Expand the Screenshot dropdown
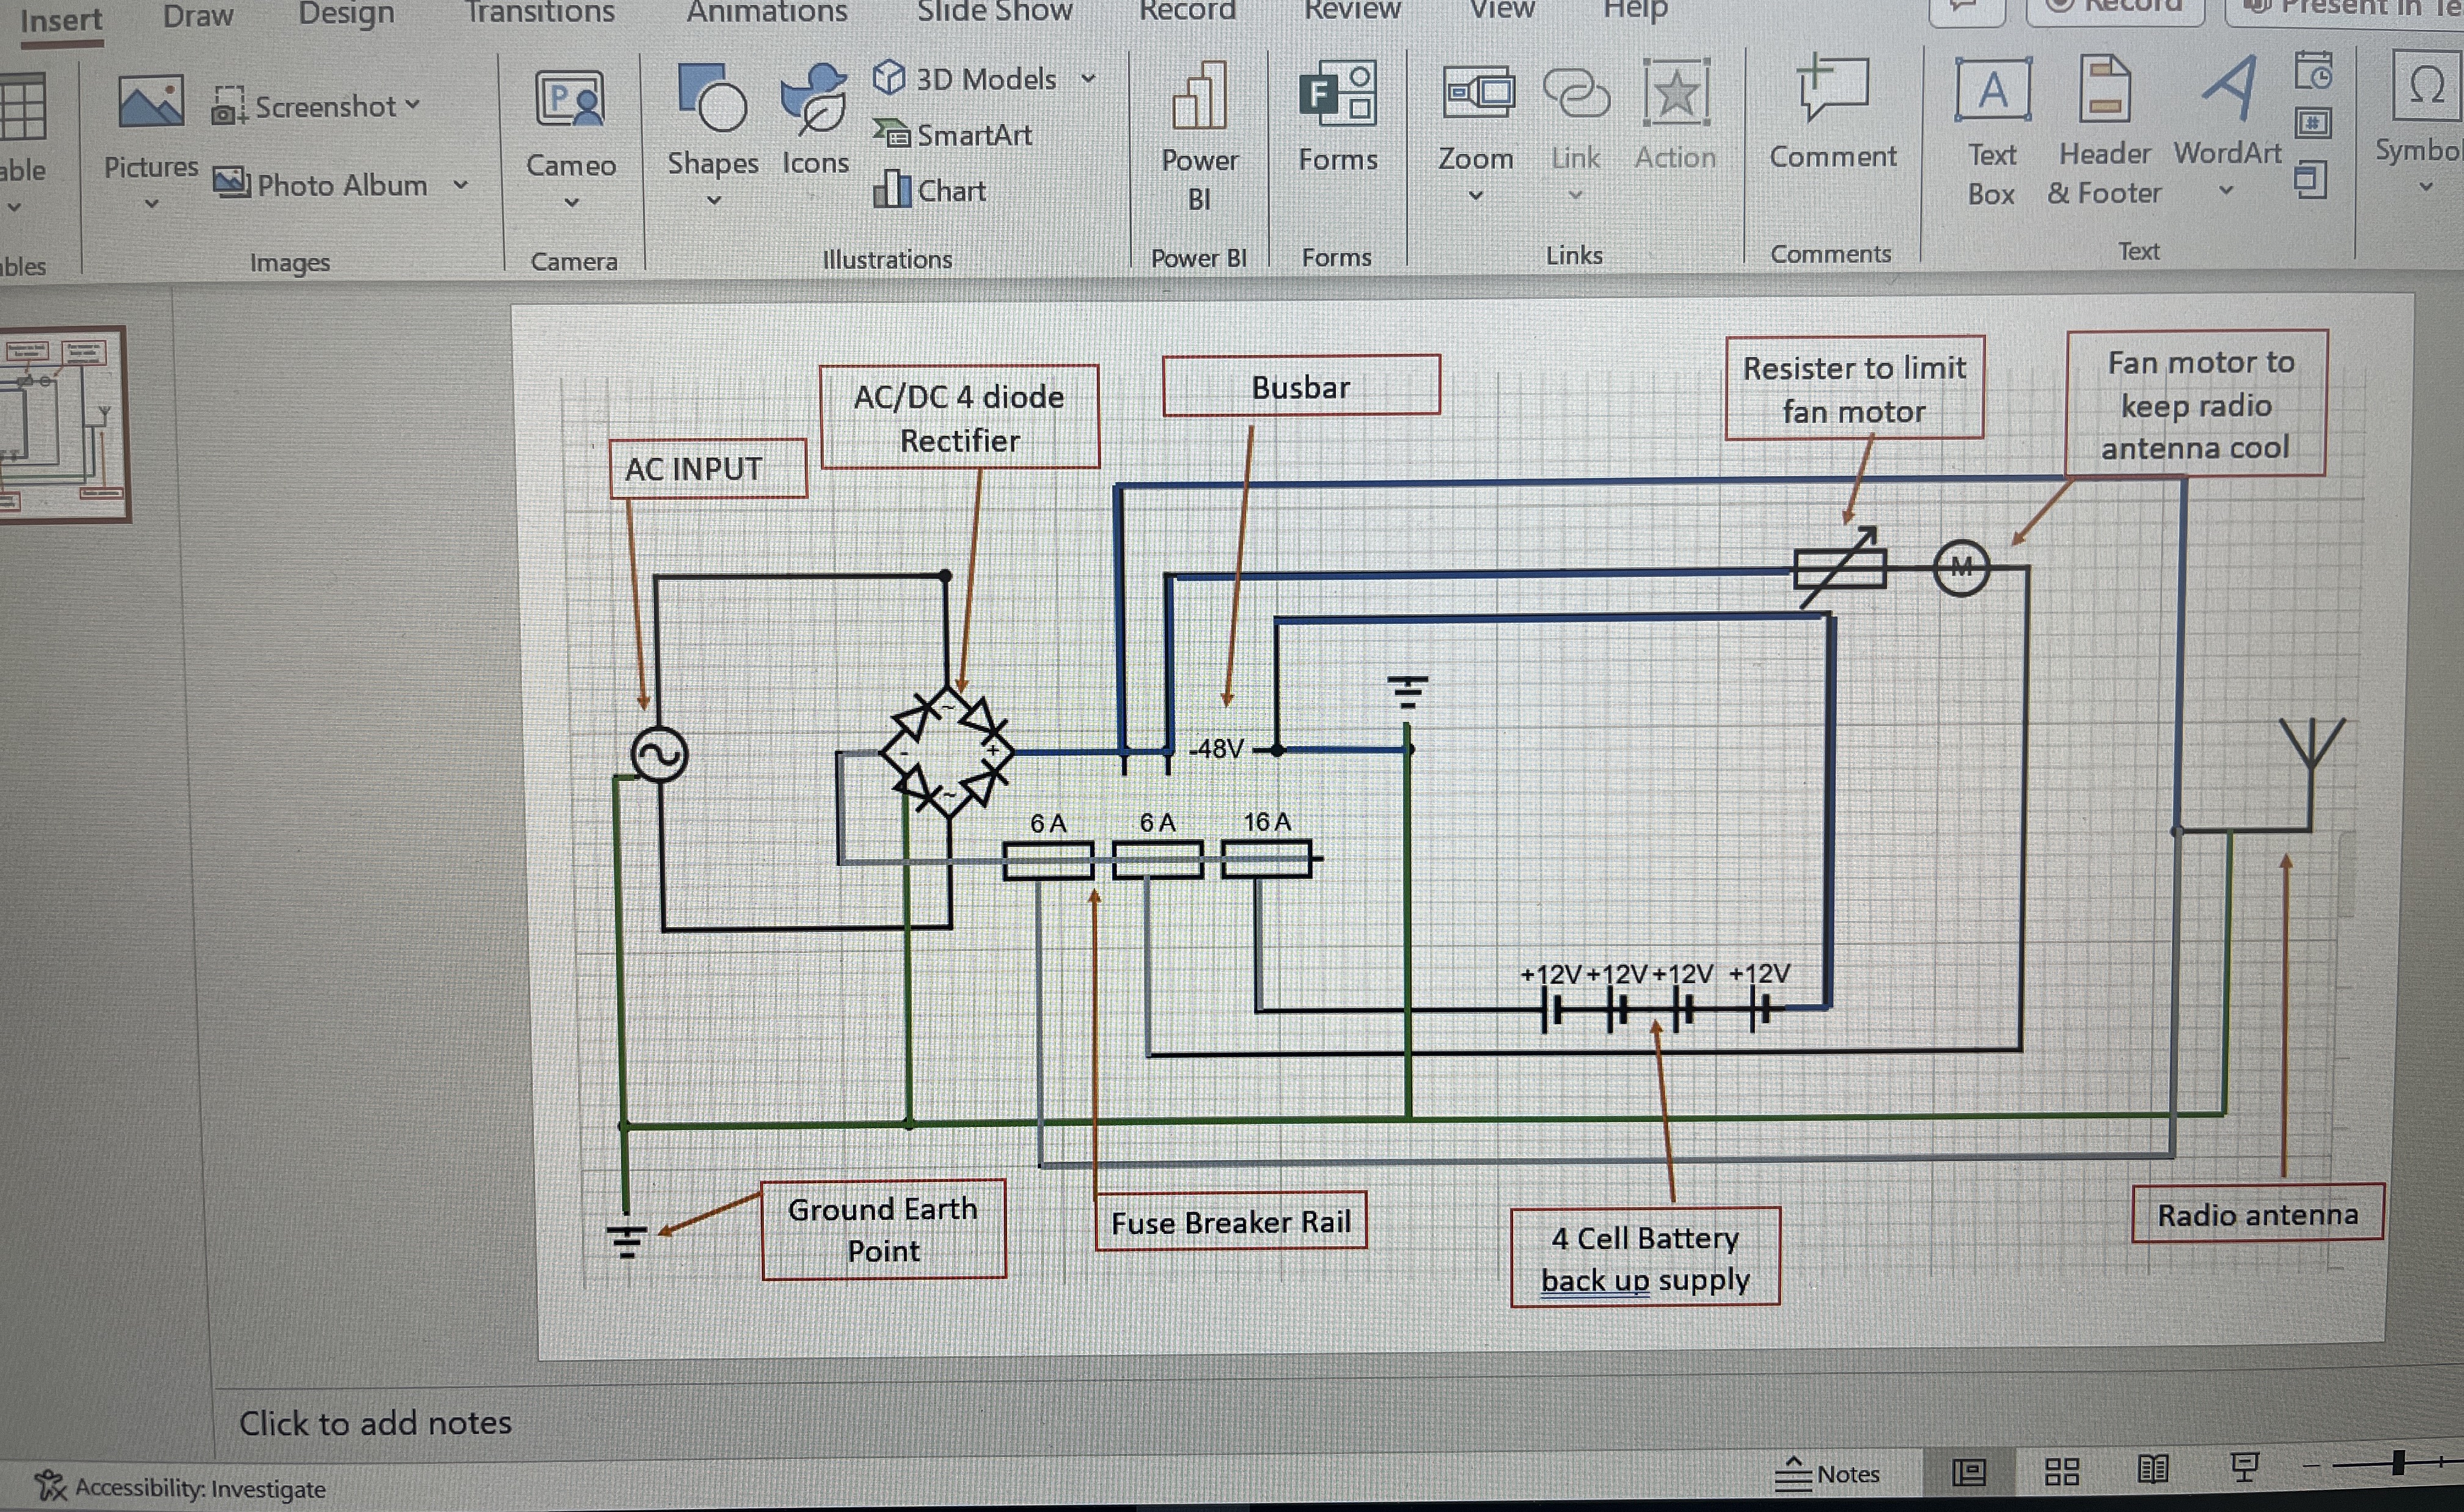2464x1512 pixels. pos(413,104)
